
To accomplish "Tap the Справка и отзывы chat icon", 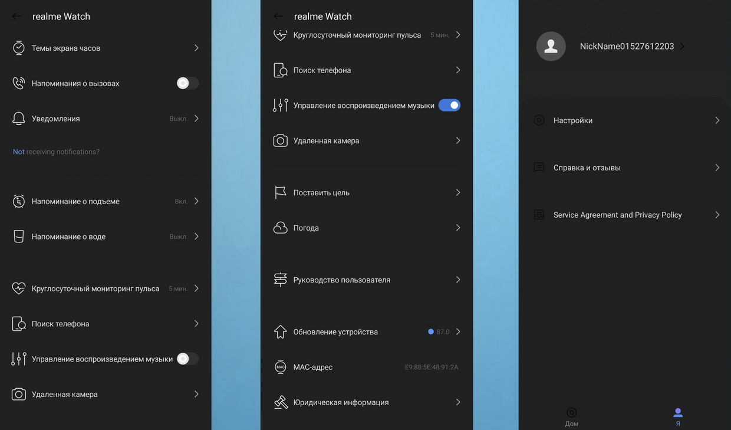I will pyautogui.click(x=539, y=168).
